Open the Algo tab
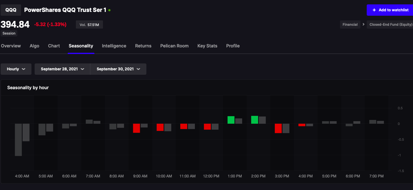This screenshot has height=190, width=413. point(34,46)
